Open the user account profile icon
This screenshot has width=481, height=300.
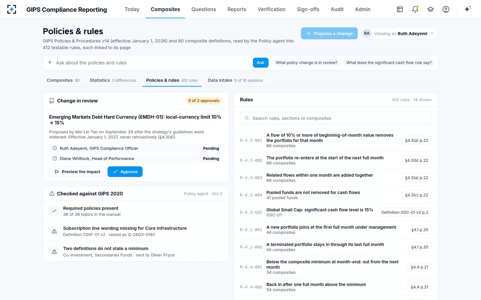446,9
